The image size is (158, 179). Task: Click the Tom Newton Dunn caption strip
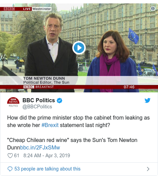46,80
